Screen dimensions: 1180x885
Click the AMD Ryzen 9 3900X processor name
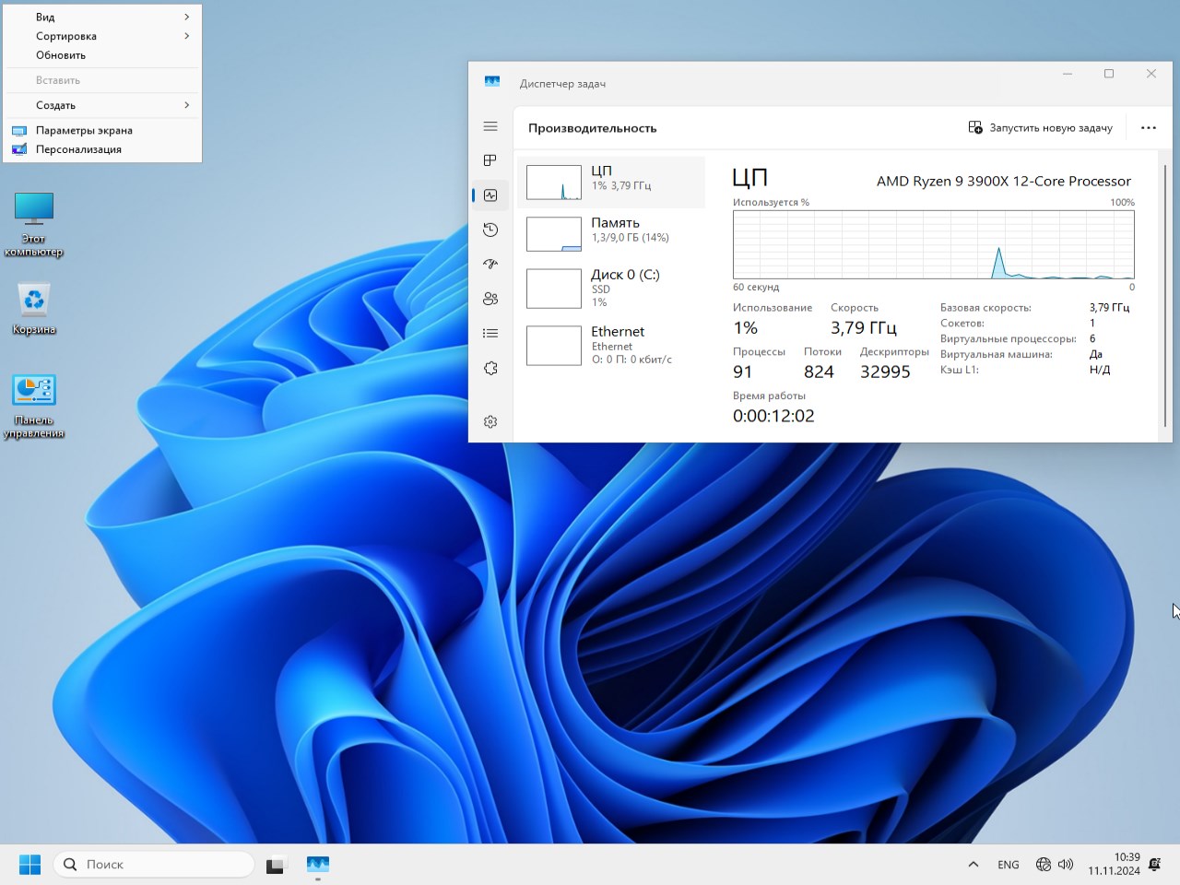coord(1004,181)
